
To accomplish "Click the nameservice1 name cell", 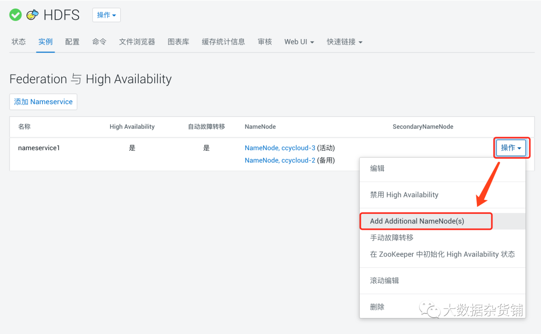I will coord(39,148).
